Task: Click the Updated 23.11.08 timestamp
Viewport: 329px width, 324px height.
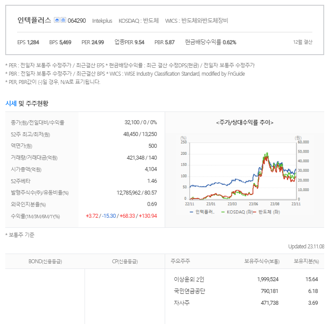Action: click(306, 247)
